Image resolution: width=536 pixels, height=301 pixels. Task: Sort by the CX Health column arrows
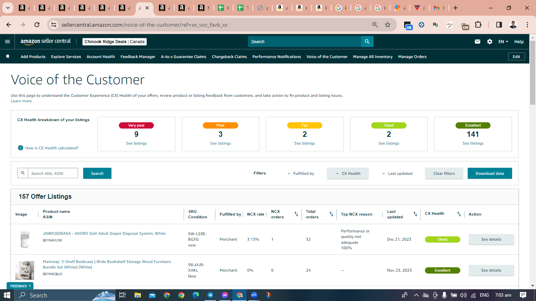click(x=459, y=214)
